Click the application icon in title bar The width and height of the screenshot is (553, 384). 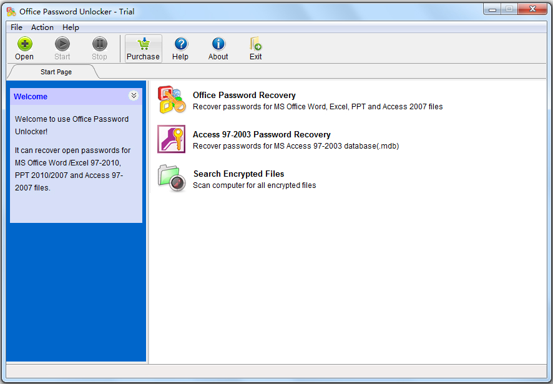[x=11, y=11]
